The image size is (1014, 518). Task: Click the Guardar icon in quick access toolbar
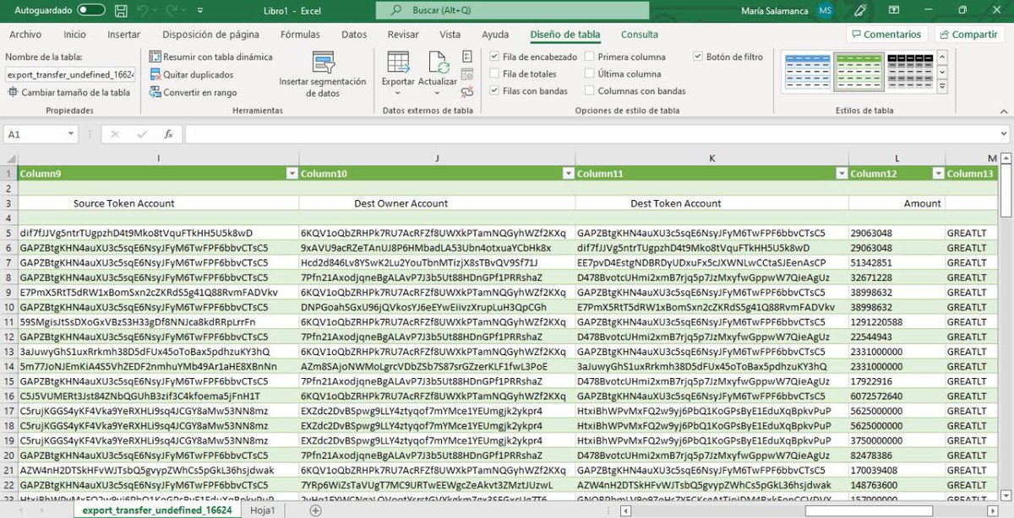pos(120,9)
